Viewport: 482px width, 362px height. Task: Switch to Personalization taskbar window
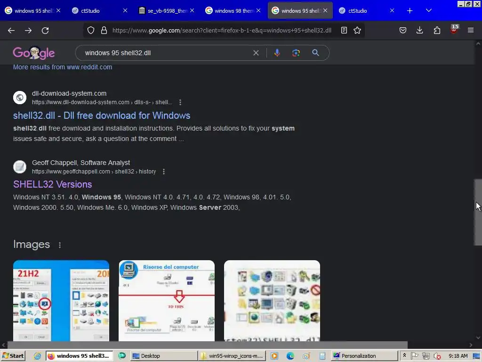pos(365,356)
